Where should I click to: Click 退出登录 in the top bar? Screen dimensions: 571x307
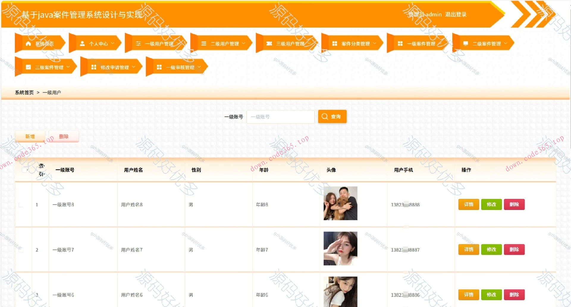(456, 14)
